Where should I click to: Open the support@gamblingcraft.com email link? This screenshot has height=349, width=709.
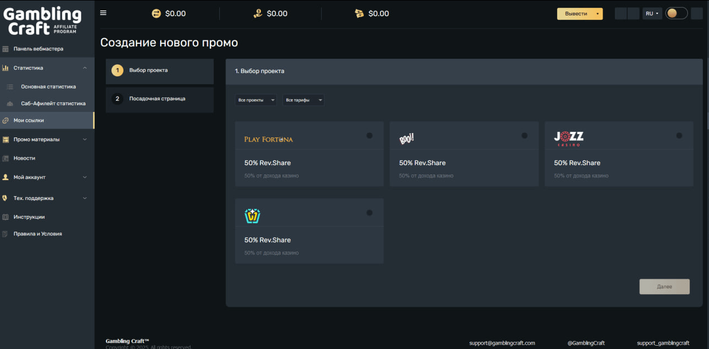pos(502,343)
